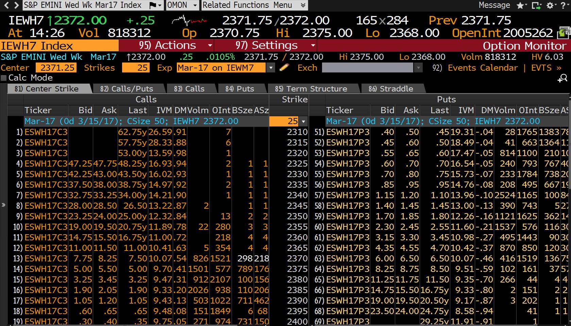The height and width of the screenshot is (326, 571).
Task: Click the help question mark icon
Action: click(564, 5)
